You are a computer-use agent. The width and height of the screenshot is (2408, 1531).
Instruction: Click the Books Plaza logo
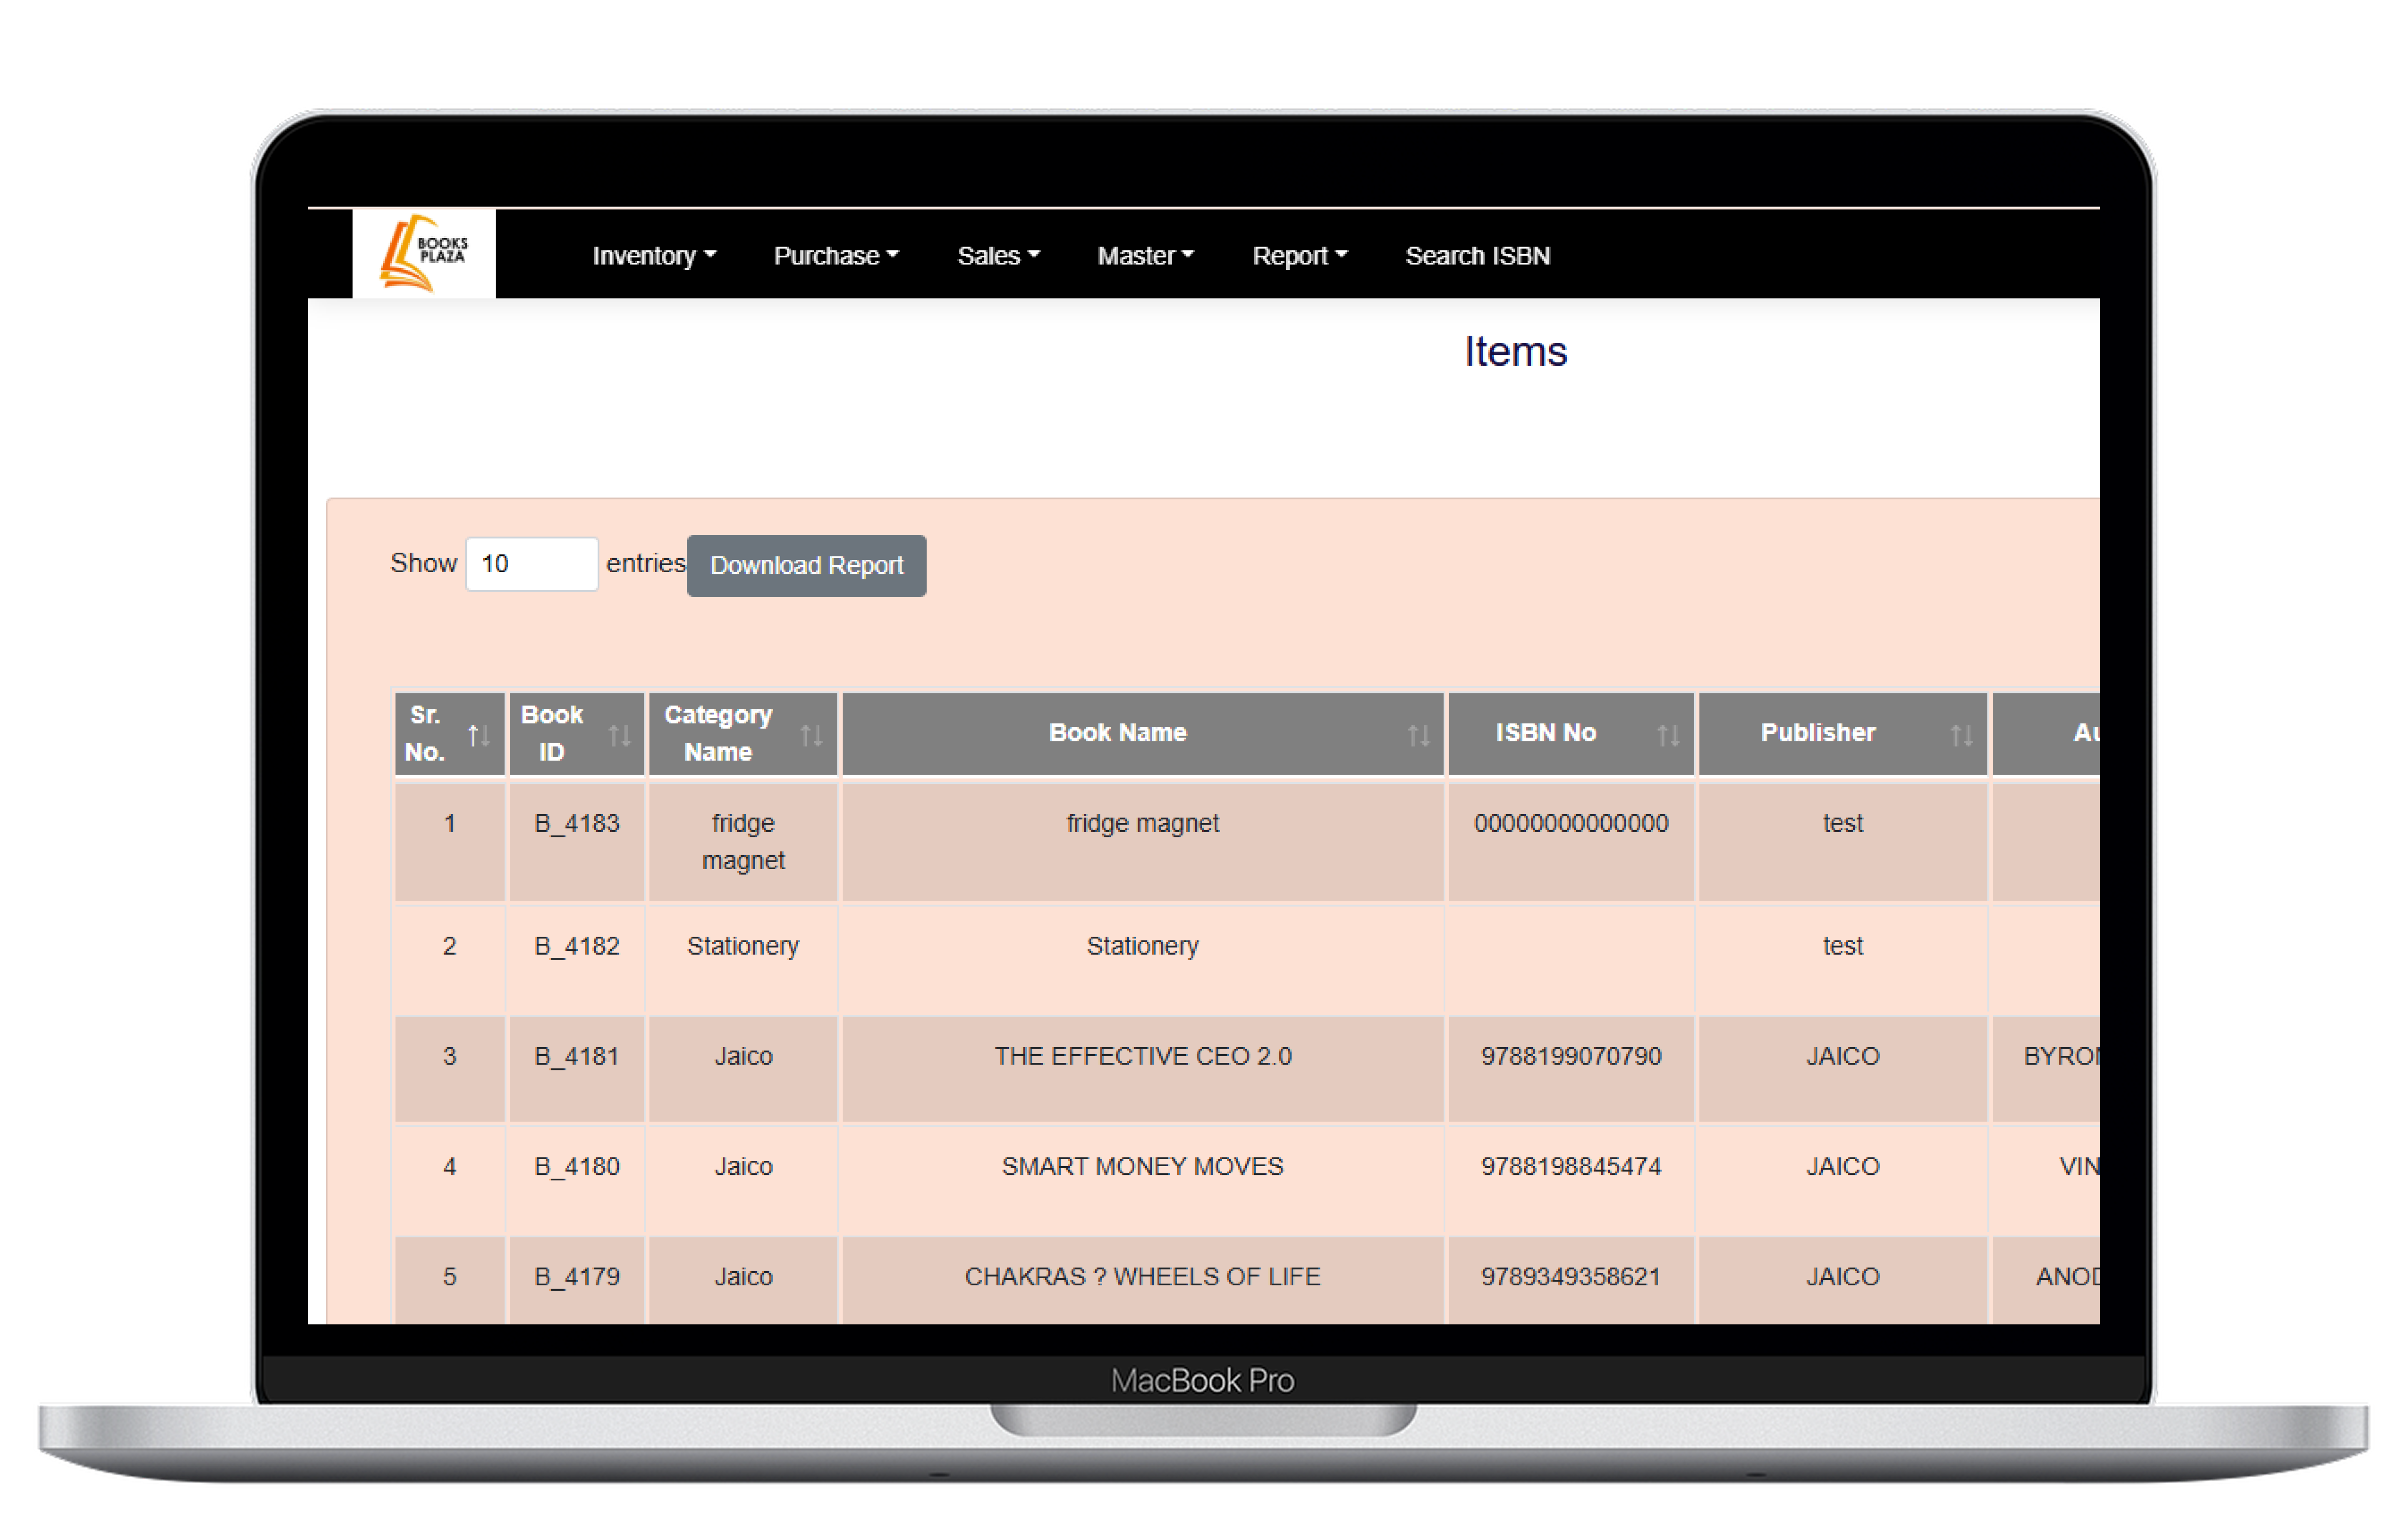click(x=423, y=254)
